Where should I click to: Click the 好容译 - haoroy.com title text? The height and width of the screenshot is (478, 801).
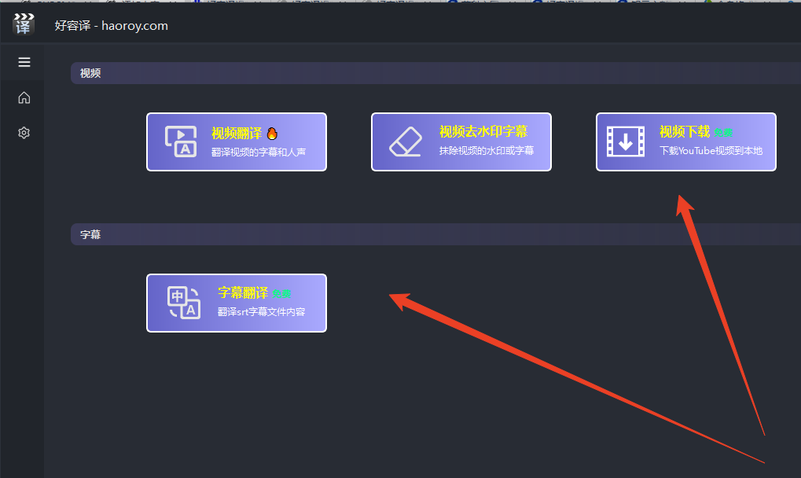(x=111, y=26)
